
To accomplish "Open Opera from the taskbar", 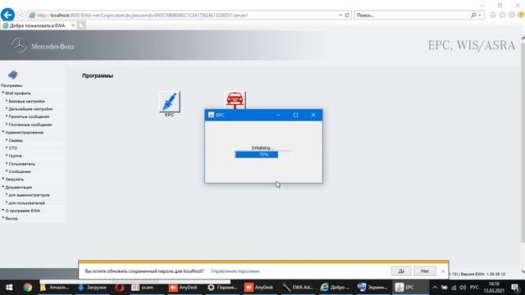I will pos(120,288).
